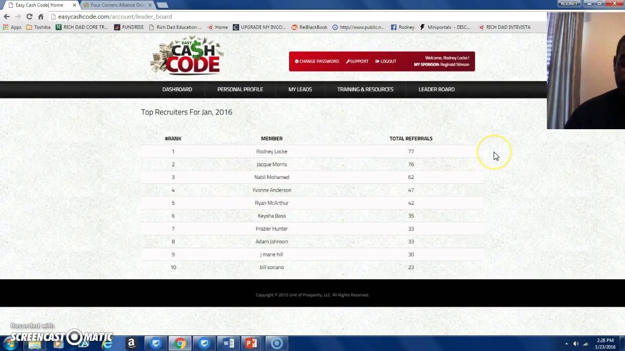Viewport: 625px width, 351px height.
Task: Click the referral count 77
Action: (411, 152)
